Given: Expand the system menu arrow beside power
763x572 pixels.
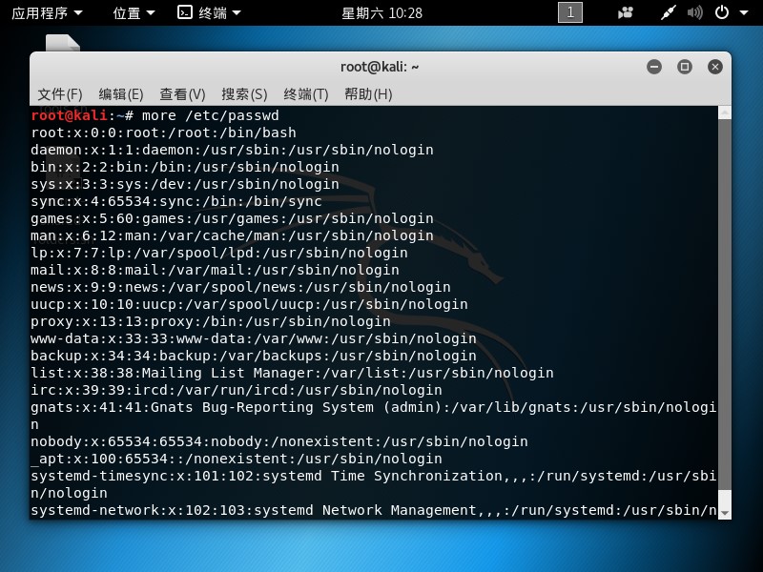Looking at the screenshot, I should click(x=744, y=13).
